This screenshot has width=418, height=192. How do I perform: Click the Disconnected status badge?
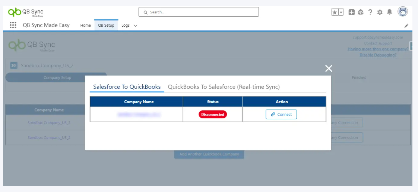click(213, 114)
